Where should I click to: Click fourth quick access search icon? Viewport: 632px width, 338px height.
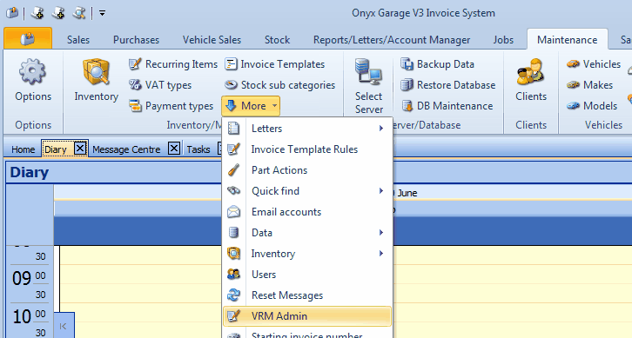click(x=78, y=13)
